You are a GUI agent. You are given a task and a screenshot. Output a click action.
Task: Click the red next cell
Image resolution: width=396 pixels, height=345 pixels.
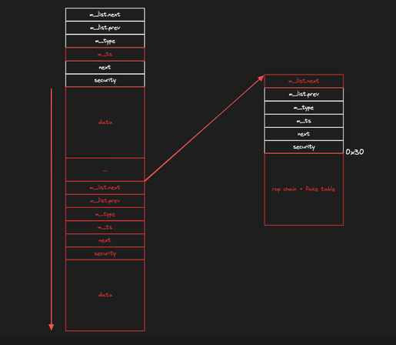pos(105,240)
